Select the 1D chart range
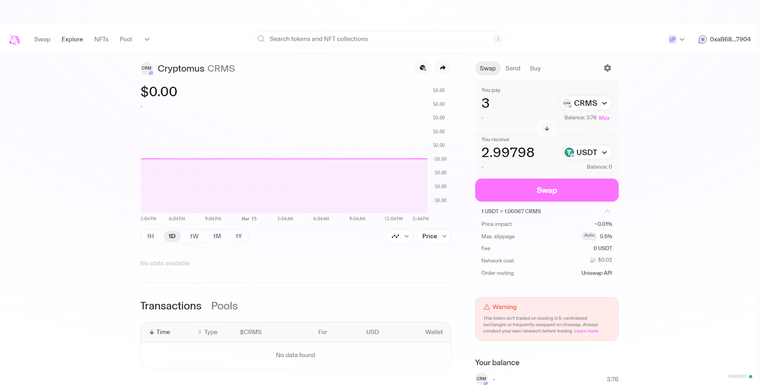The image size is (759, 385). click(x=172, y=236)
